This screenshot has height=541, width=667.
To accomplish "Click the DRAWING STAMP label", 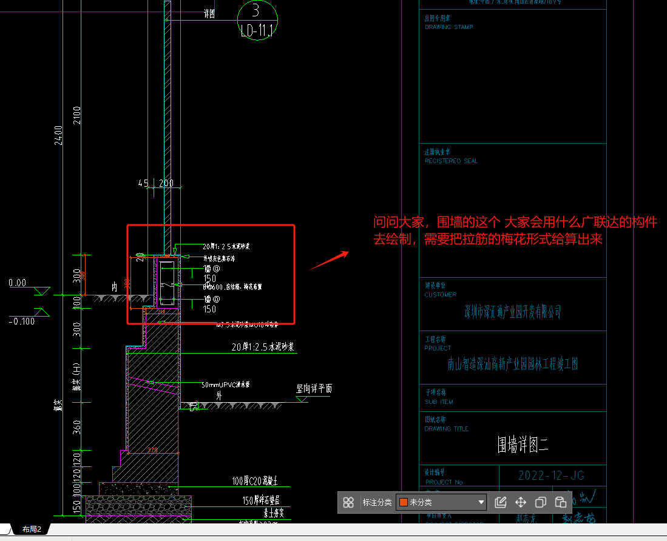I will point(449,27).
